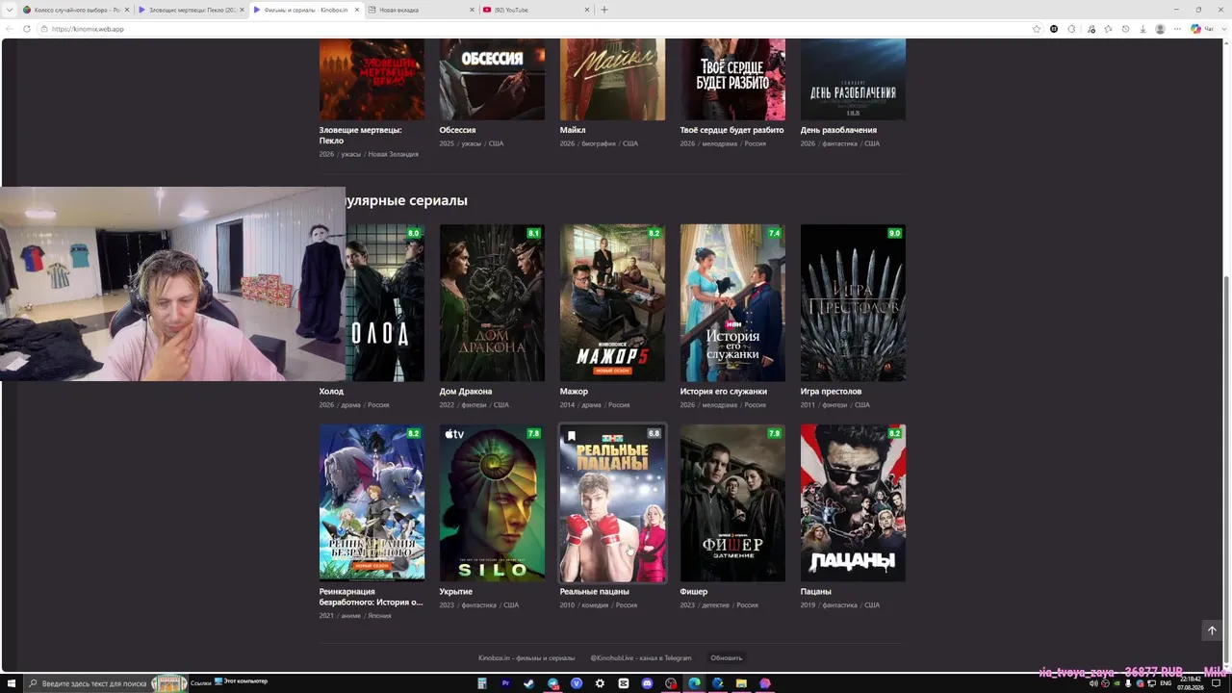Image resolution: width=1232 pixels, height=693 pixels.
Task: Open the browser profile avatar
Action: click(1160, 29)
